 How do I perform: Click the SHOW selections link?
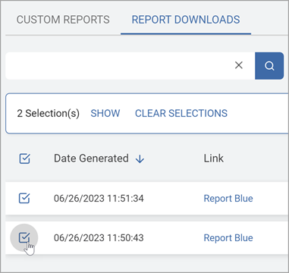click(x=105, y=113)
